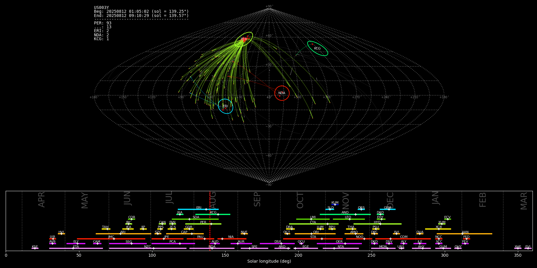Click the COM shower bar label

pyautogui.click(x=404, y=237)
